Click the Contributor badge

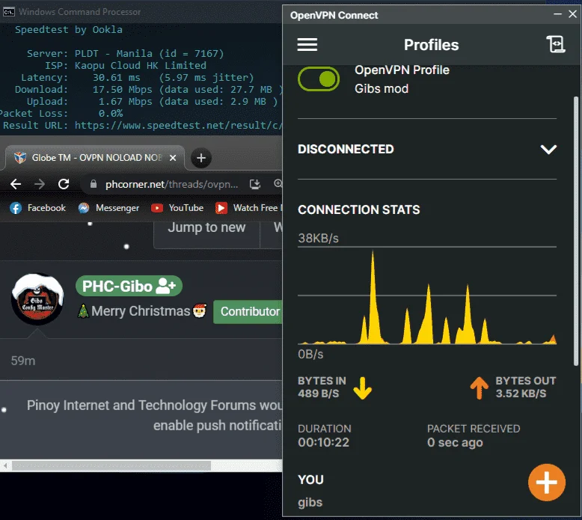(248, 311)
